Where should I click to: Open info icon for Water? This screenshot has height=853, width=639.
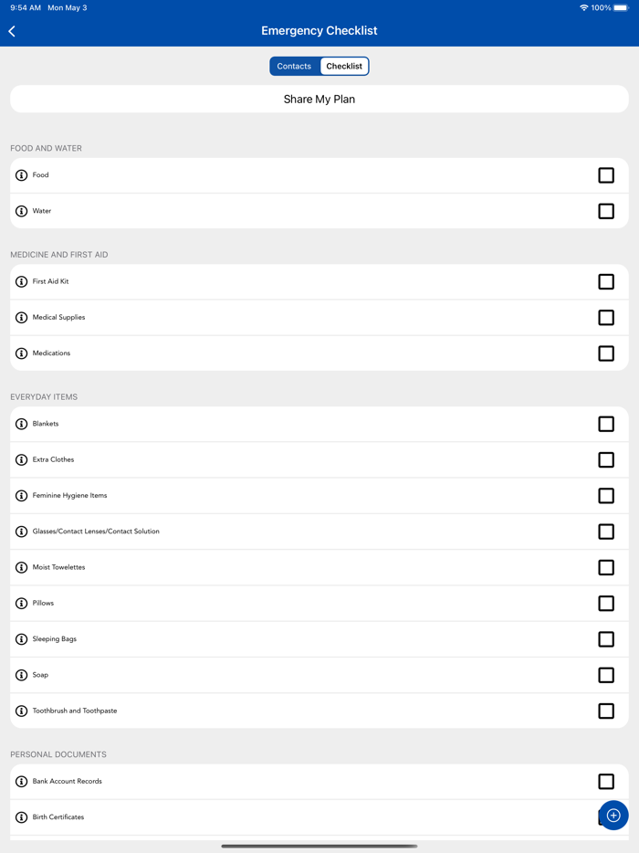click(x=21, y=211)
